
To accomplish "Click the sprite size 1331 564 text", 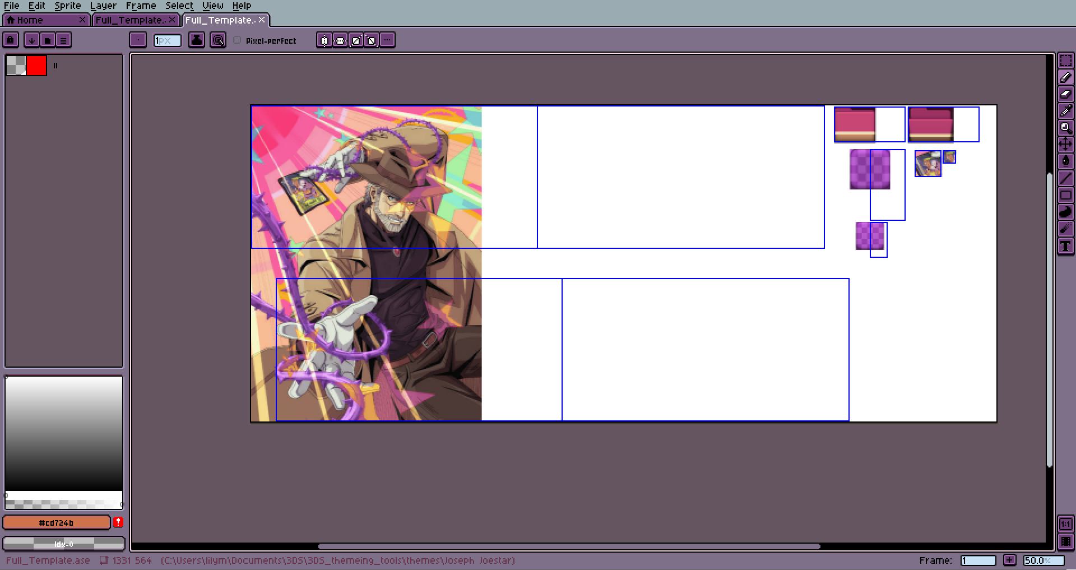I will (132, 560).
